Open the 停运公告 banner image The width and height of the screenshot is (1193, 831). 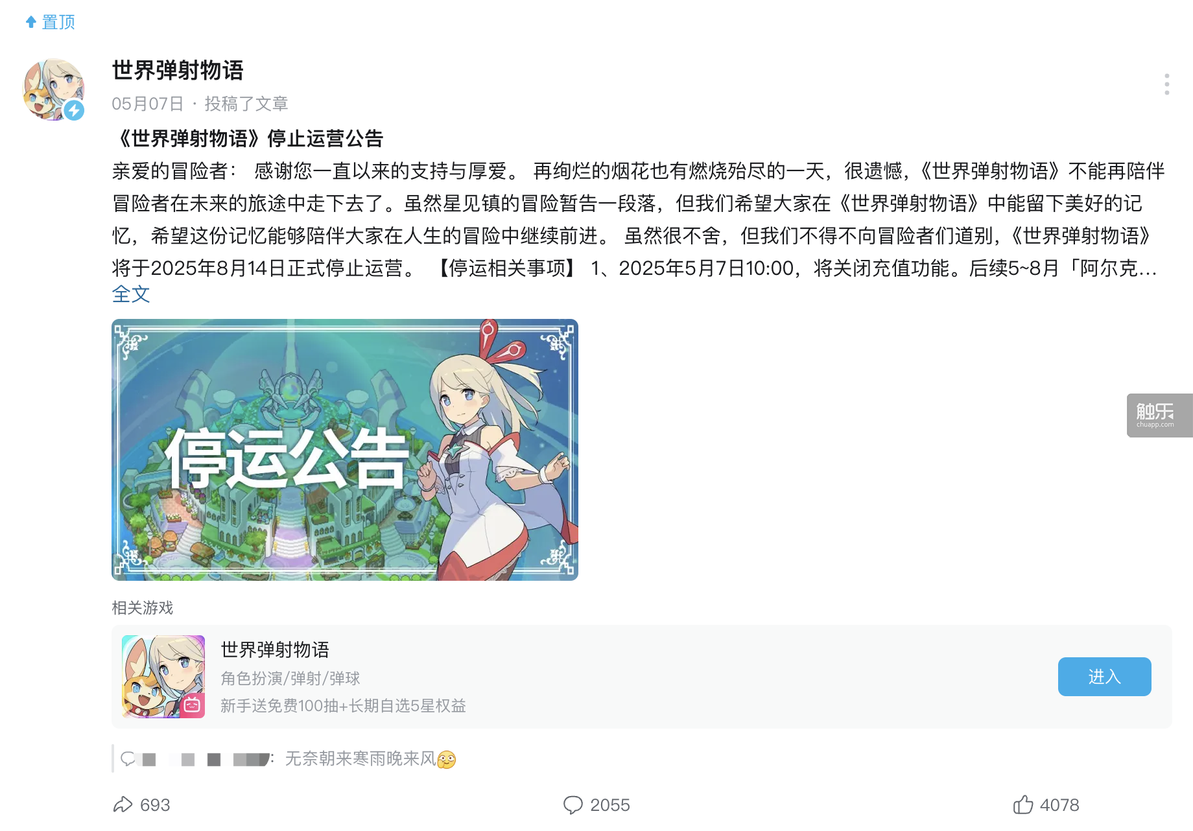[345, 449]
